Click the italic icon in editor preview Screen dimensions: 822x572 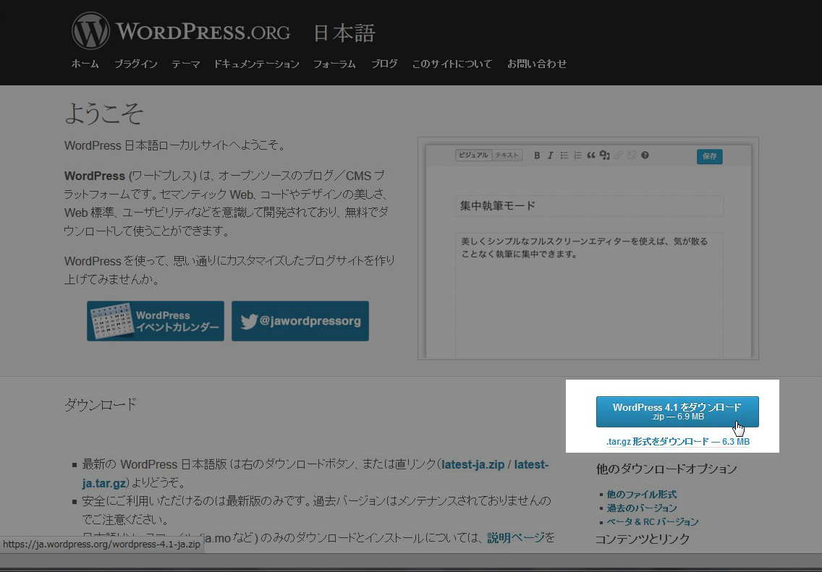551,155
